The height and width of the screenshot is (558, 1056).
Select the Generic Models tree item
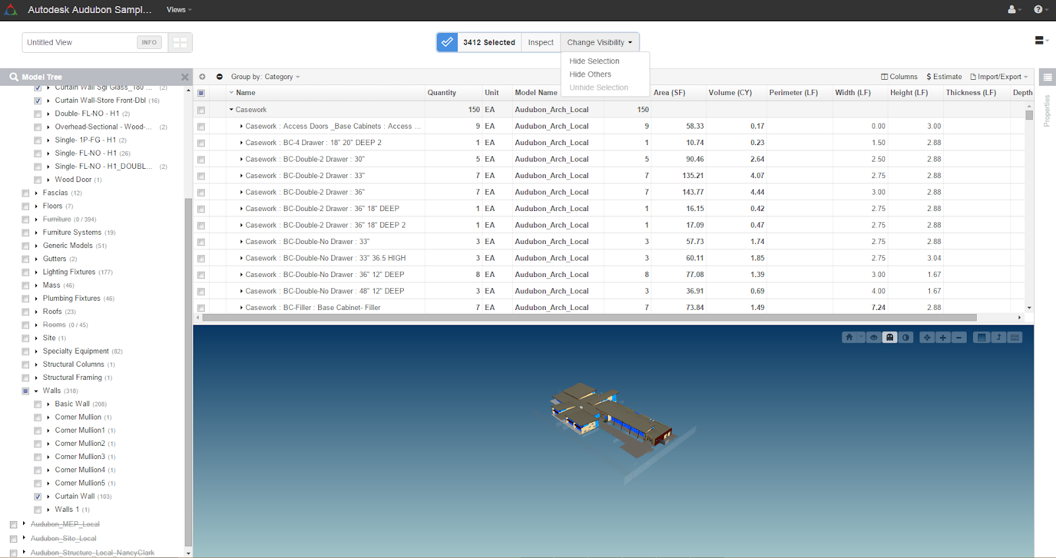(67, 246)
